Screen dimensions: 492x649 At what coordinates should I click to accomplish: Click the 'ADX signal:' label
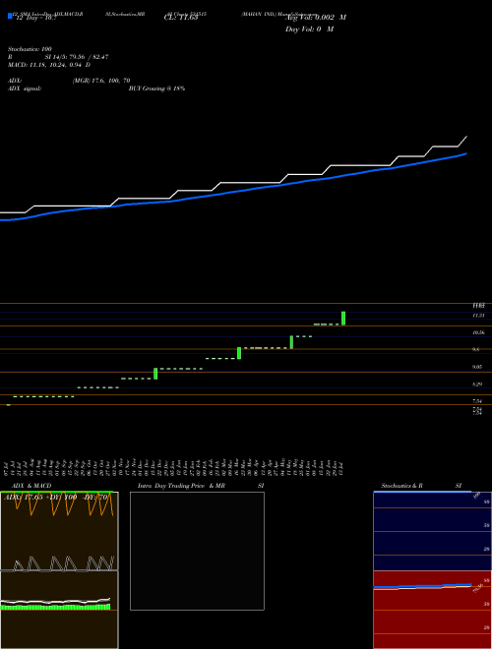click(25, 88)
